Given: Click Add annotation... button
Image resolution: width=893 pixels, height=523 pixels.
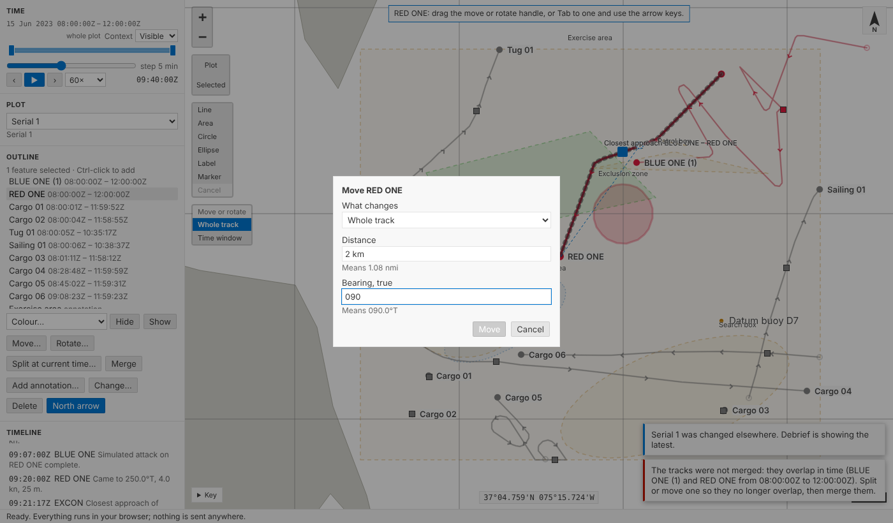Looking at the screenshot, I should pos(45,385).
